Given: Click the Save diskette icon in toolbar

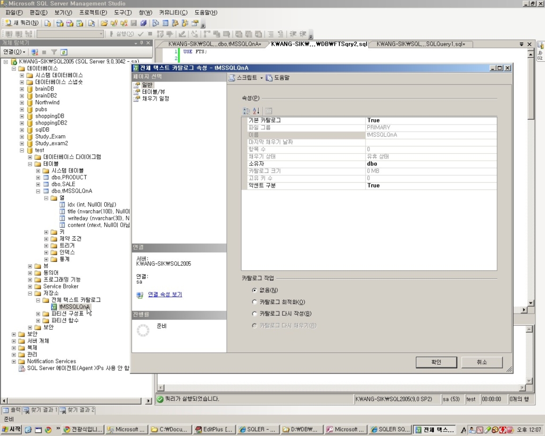Looking at the screenshot, I should coord(134,23).
